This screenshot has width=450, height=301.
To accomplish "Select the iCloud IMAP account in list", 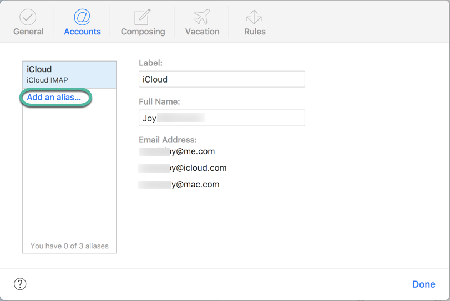I will (69, 74).
